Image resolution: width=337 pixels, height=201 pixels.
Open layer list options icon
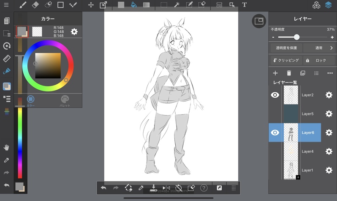[x=316, y=73]
